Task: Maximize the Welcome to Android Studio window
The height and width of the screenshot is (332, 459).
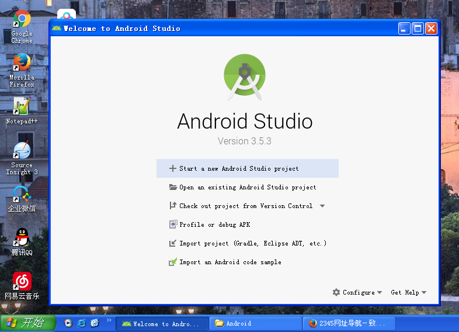Action: 418,29
